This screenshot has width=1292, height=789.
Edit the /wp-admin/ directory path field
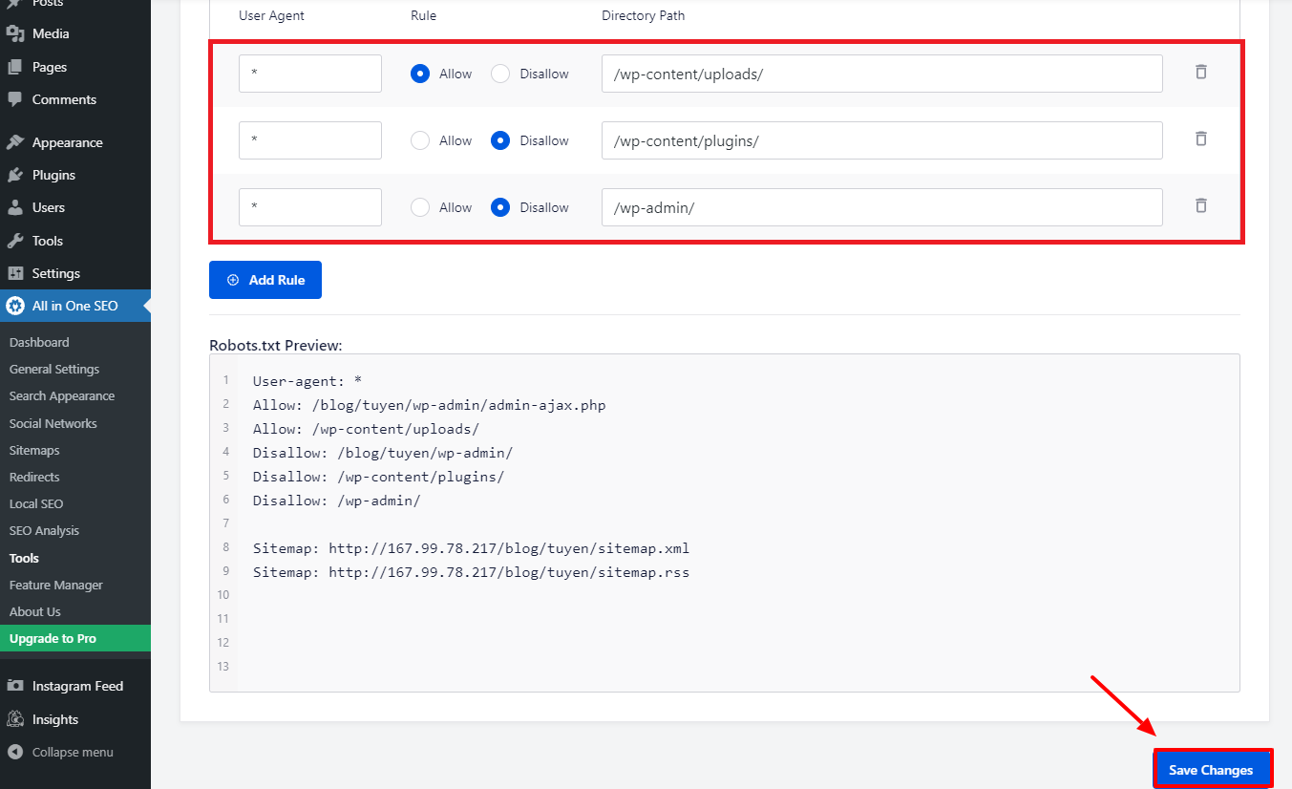point(882,207)
